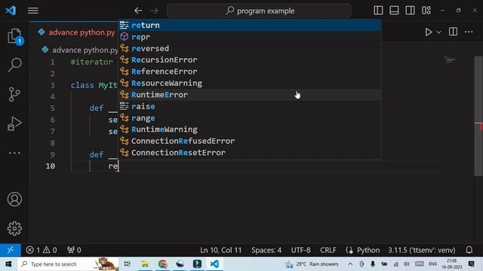Image resolution: width=483 pixels, height=271 pixels.
Task: Open the volume control in tray
Action: click(407, 264)
